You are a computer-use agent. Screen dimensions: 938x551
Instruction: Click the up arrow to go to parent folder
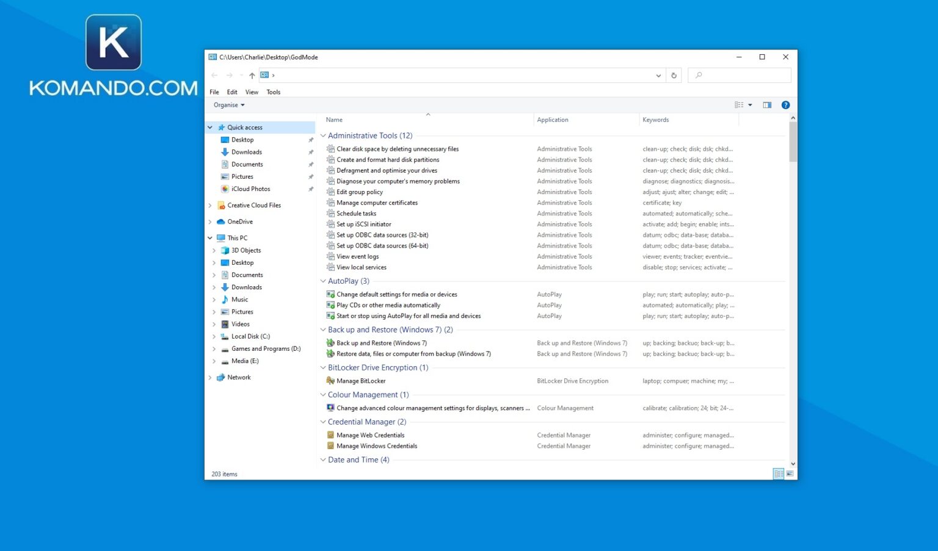click(x=252, y=75)
